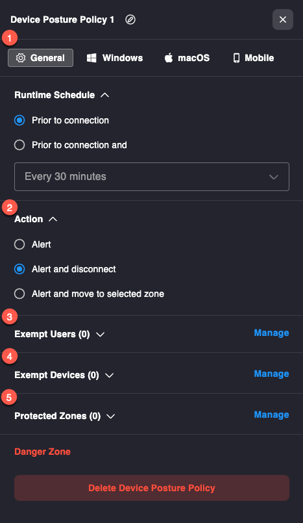Select Prior to connection and option
The image size is (303, 523).
click(x=19, y=145)
